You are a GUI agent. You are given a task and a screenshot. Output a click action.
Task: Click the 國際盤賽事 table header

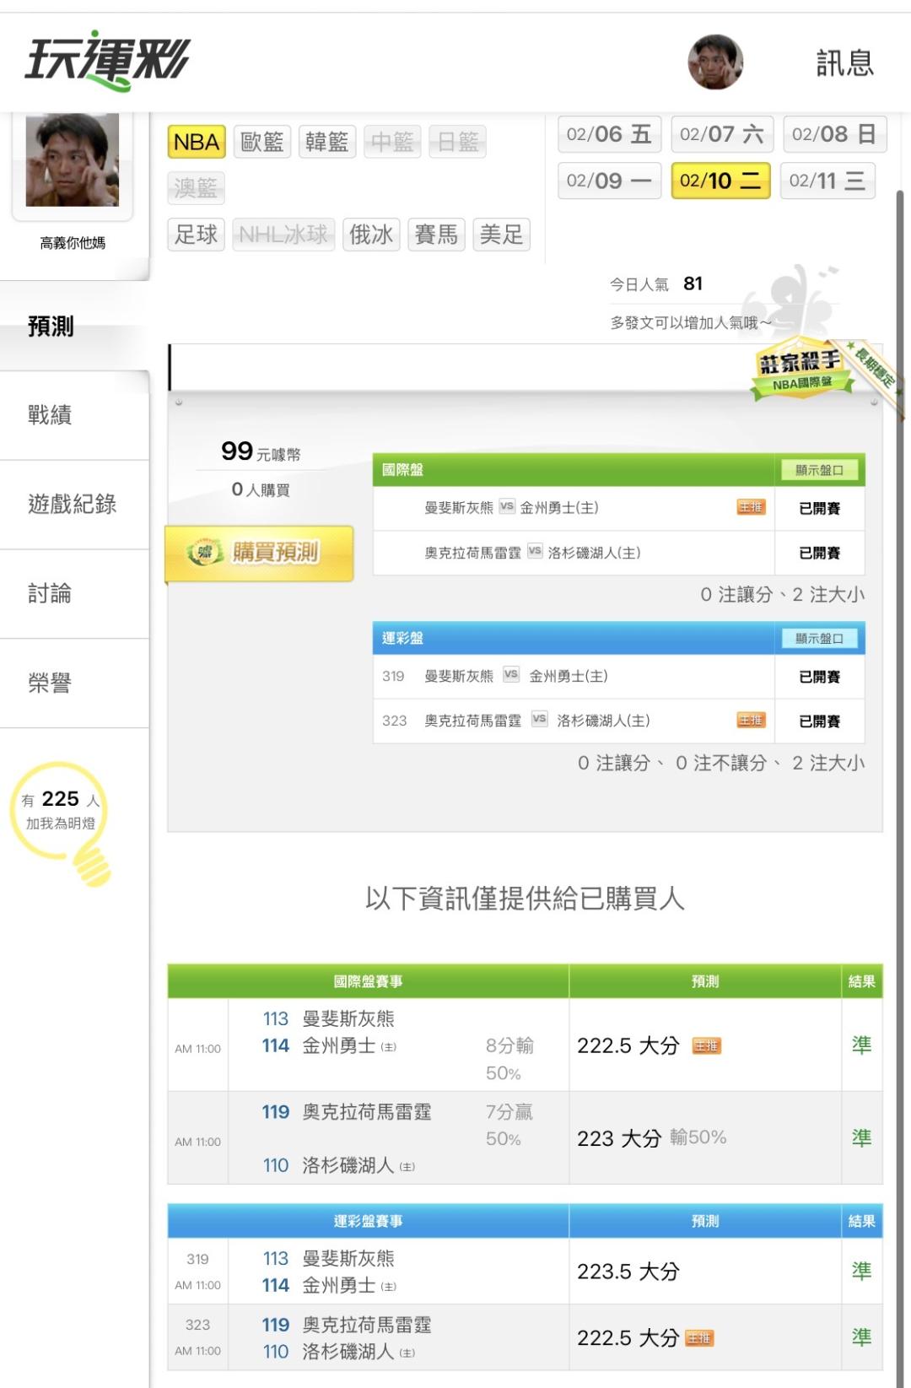368,981
